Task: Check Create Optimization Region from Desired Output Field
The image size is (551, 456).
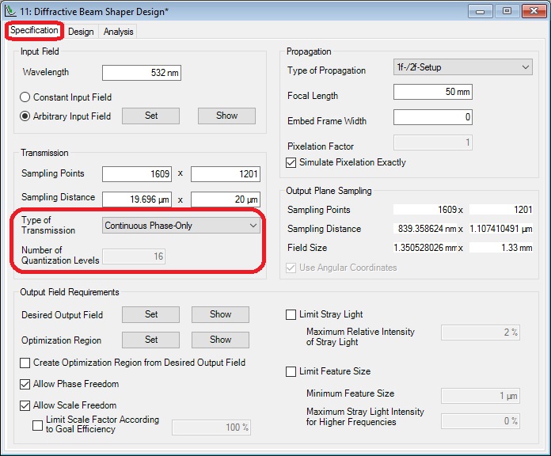Action: [x=26, y=363]
